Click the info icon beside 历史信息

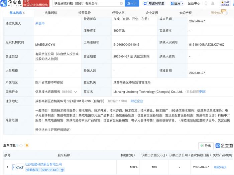(x=227, y=13)
